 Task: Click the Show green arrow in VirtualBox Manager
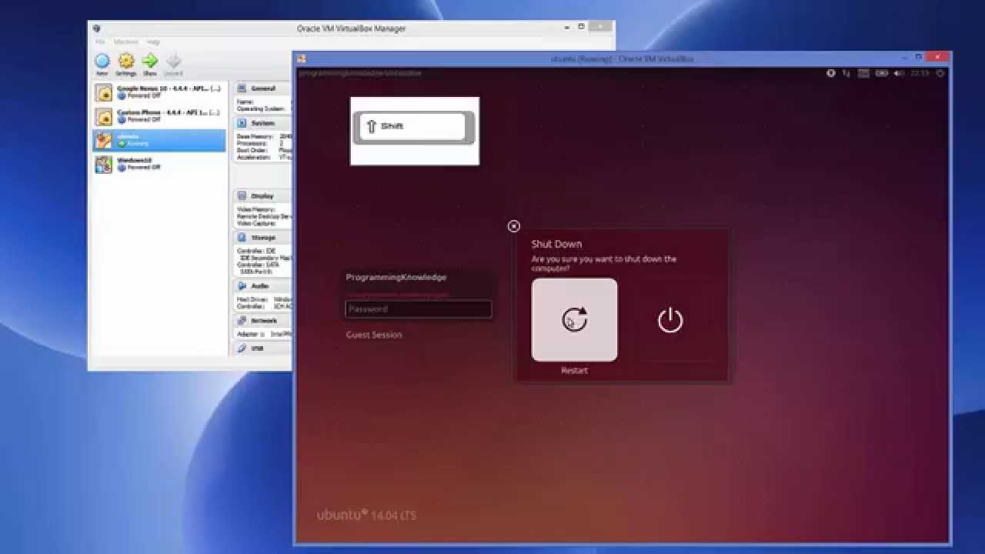150,65
